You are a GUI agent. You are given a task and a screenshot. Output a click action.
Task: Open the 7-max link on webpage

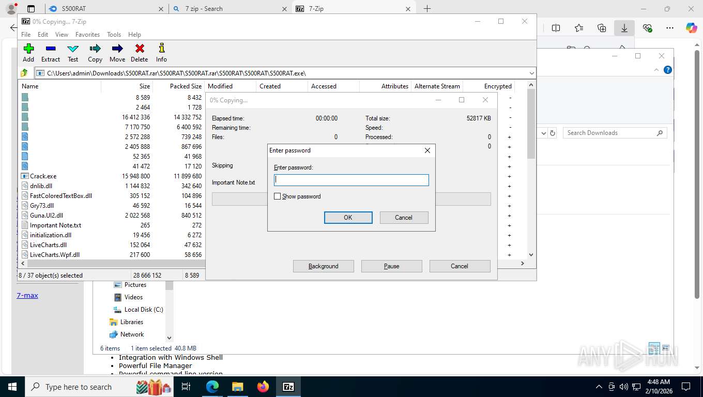[x=27, y=295]
